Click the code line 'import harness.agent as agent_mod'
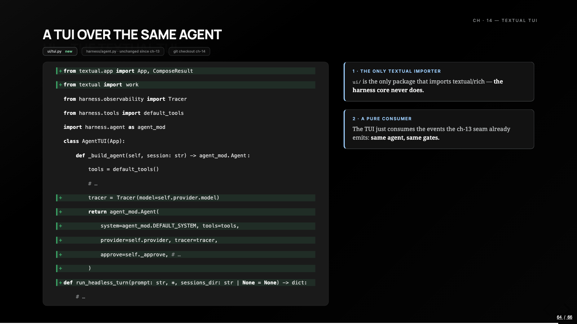This screenshot has height=324, width=577. click(x=114, y=127)
